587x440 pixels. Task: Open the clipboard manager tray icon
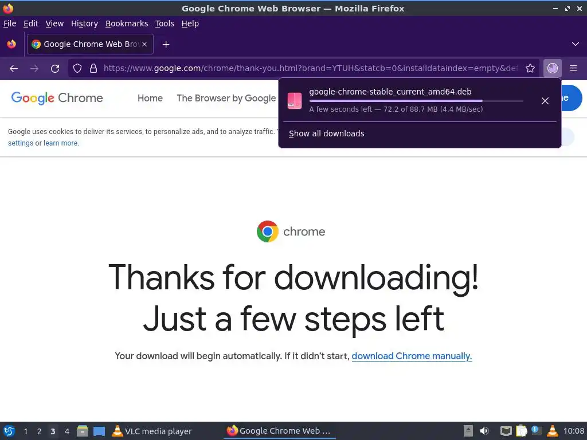tap(521, 431)
